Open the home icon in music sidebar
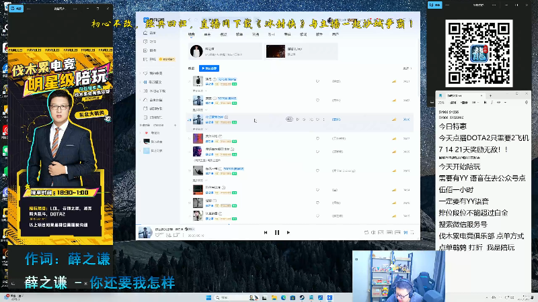 145,33
